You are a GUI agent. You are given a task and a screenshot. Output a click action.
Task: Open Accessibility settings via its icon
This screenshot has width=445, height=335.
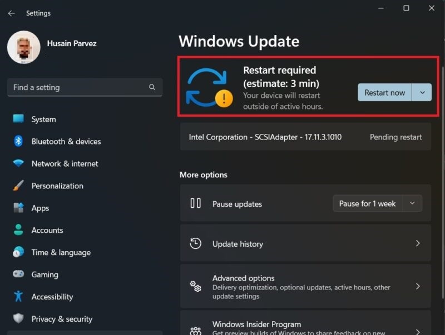(18, 297)
